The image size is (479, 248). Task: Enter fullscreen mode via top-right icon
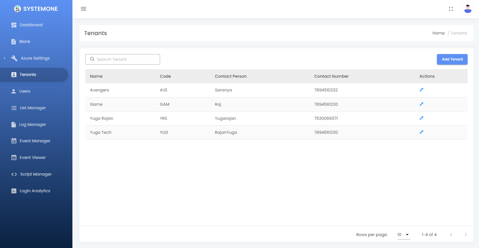(451, 9)
